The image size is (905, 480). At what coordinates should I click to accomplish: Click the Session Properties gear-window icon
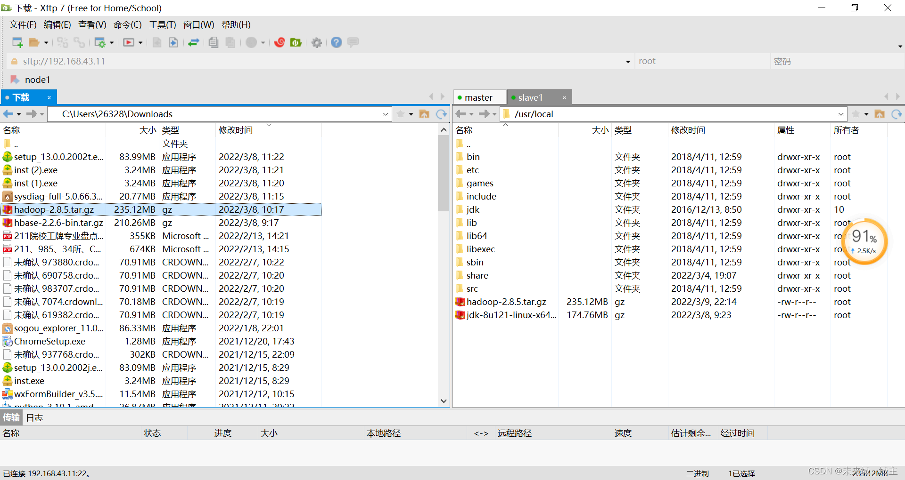[99, 42]
